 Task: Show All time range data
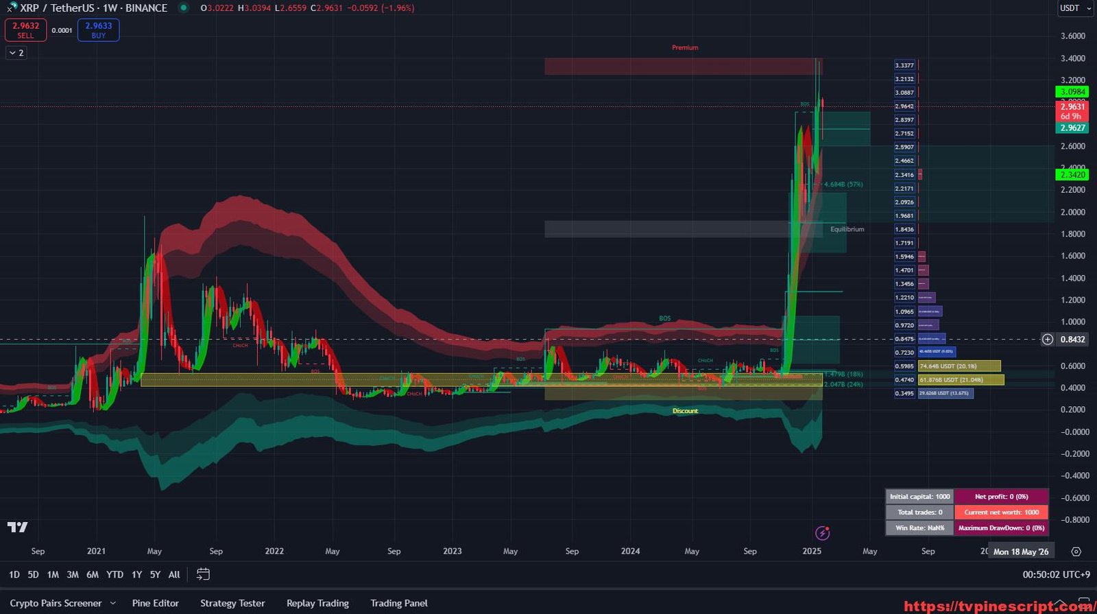pyautogui.click(x=174, y=574)
